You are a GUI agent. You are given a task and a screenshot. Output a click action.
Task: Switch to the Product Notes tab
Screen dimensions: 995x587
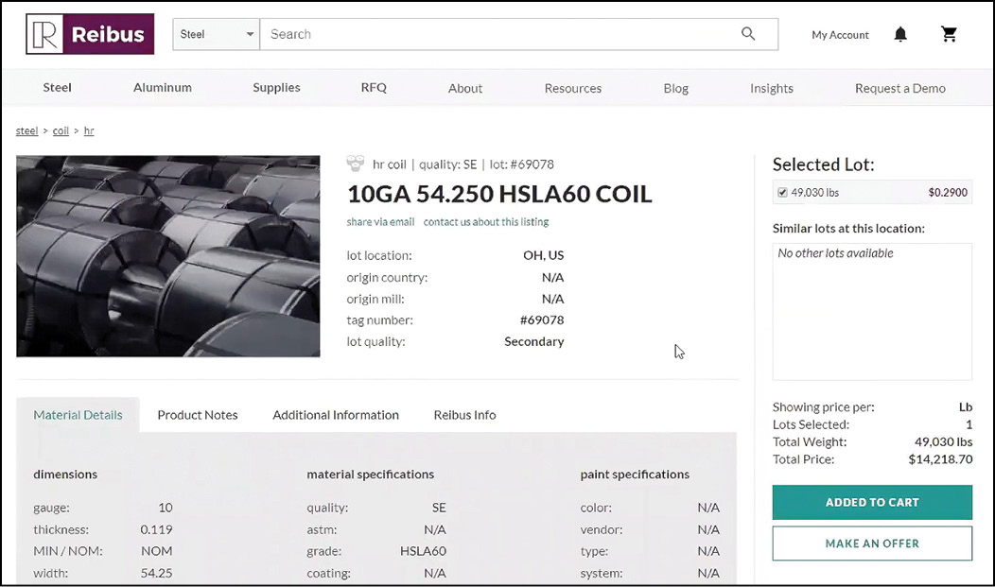198,415
